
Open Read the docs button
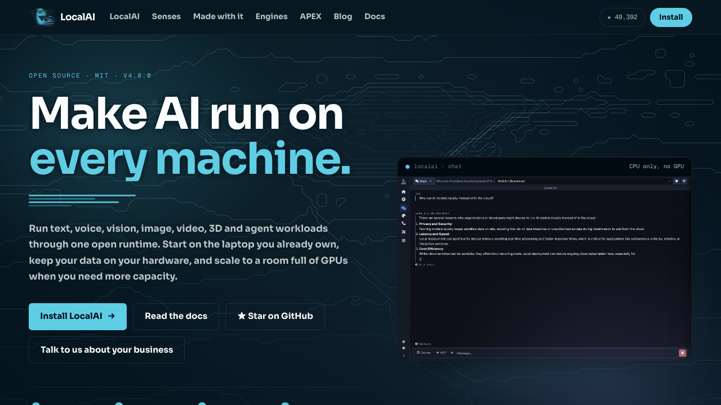tap(176, 317)
